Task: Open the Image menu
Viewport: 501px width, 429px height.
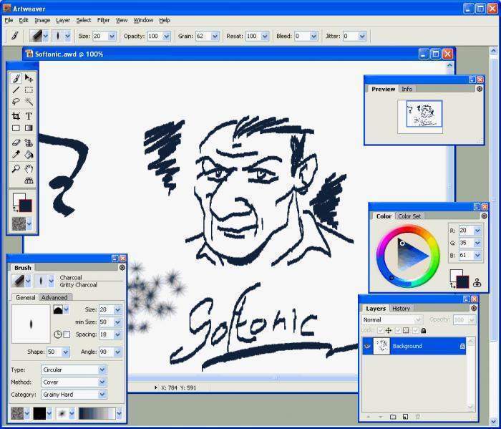Action: pos(42,20)
